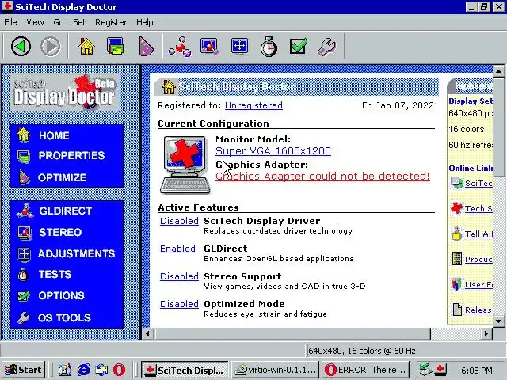
Task: Click the SciTech Display Doctor taskbar button
Action: (185, 370)
